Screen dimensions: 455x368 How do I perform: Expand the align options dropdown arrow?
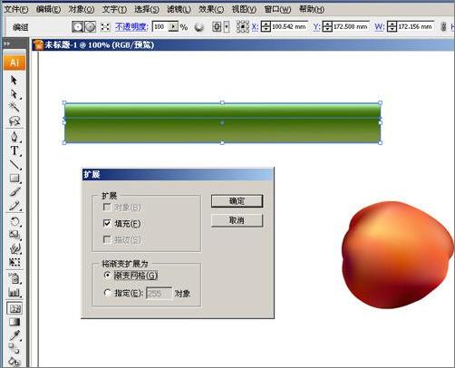[x=227, y=27]
